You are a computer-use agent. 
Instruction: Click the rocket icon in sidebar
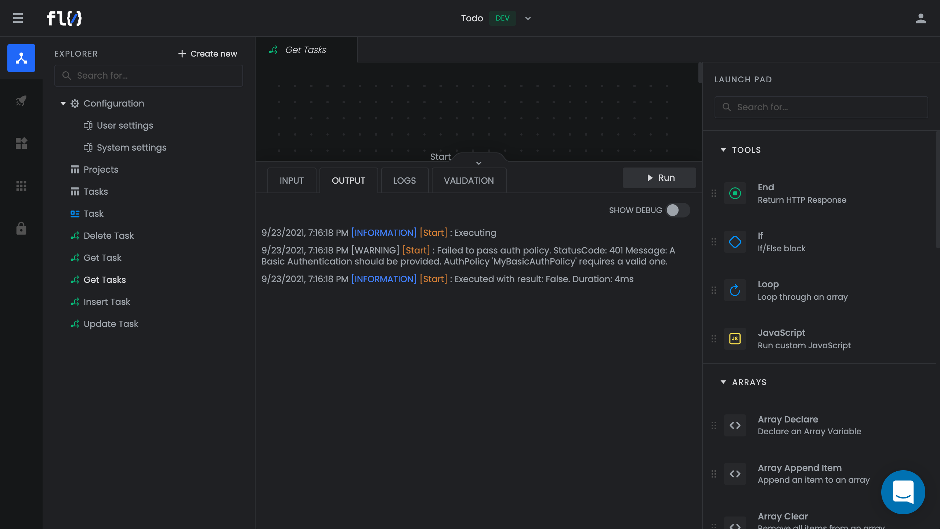21,101
